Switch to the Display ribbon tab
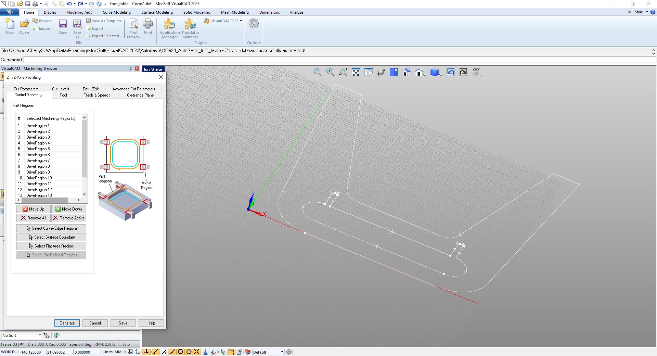 pyautogui.click(x=50, y=12)
